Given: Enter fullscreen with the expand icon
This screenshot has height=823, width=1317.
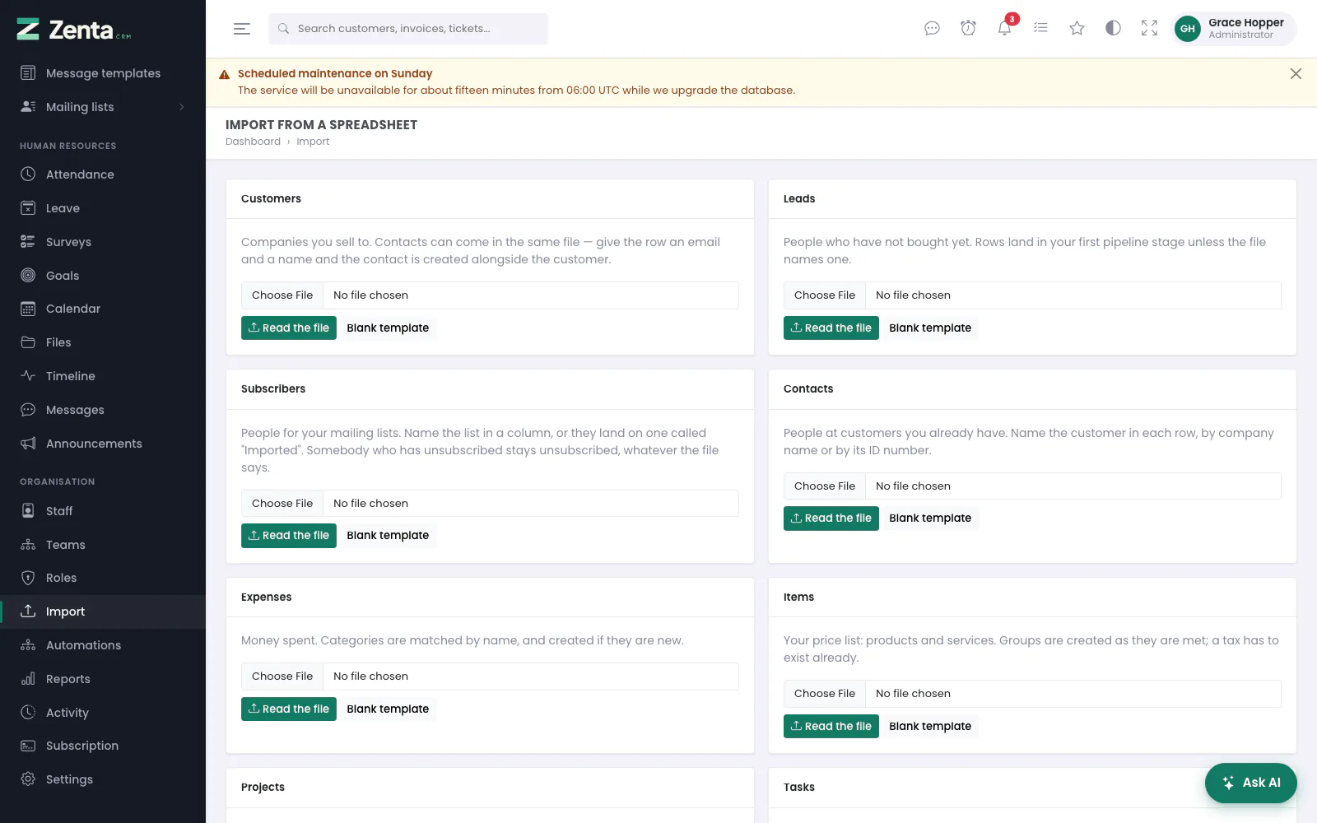Looking at the screenshot, I should (1149, 29).
